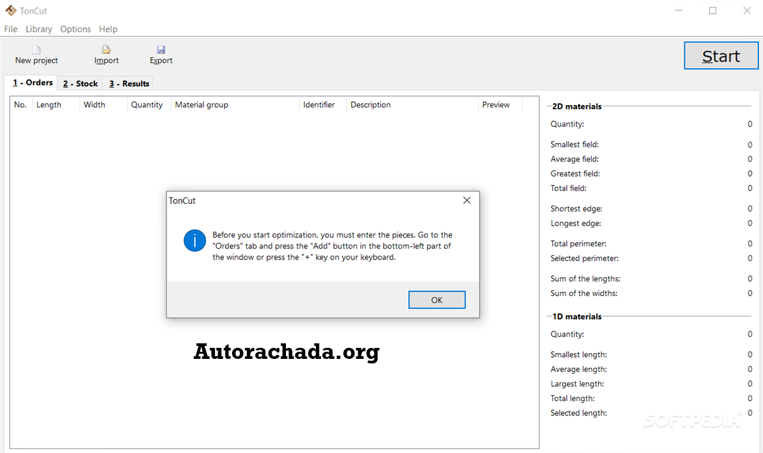Select the Description column header
The height and width of the screenshot is (453, 763).
click(x=370, y=104)
